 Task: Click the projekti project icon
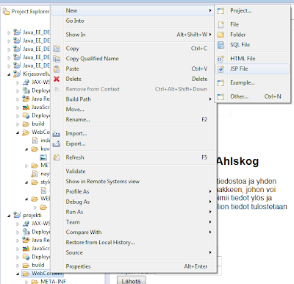pos(17,215)
